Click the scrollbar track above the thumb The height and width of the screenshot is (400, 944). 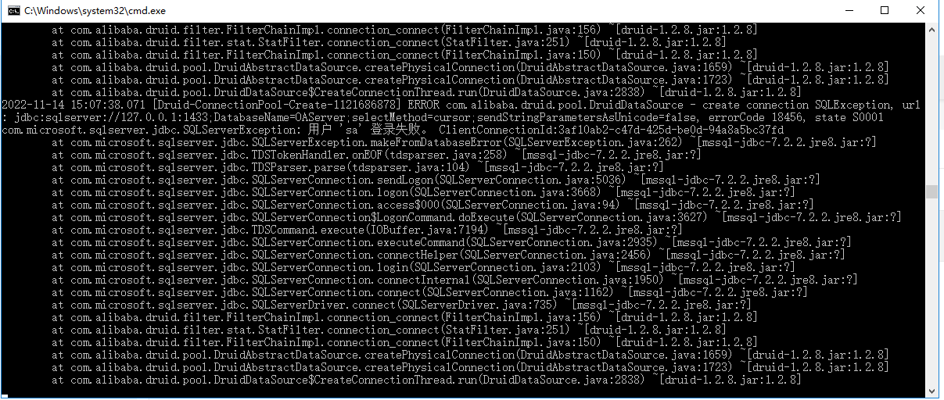tap(931, 109)
